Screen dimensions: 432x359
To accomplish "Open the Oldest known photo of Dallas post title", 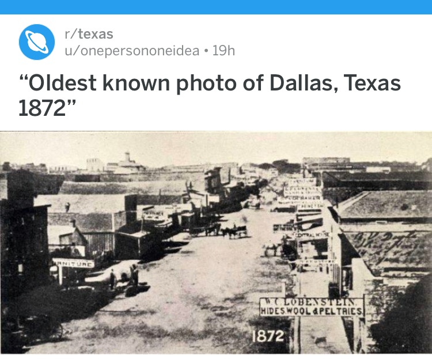I will [x=210, y=95].
